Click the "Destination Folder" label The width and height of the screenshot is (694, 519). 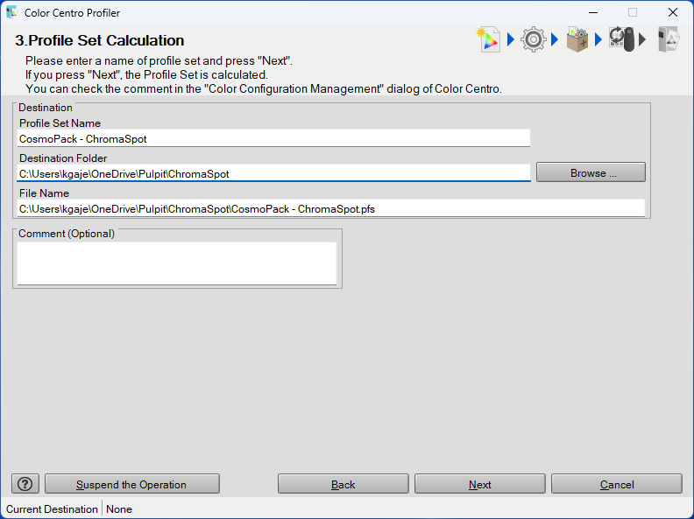click(63, 158)
